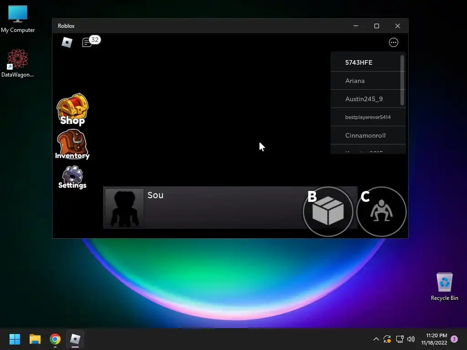The image size is (467, 350).
Task: Select player Cinnamonroll in the list
Action: point(368,135)
